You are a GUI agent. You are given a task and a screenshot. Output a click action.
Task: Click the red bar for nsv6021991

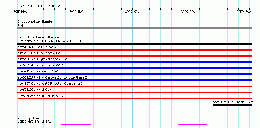click(134, 93)
